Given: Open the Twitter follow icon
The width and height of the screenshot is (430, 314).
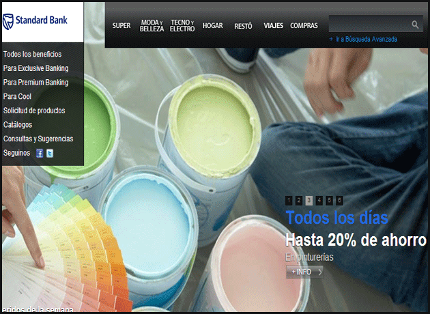Looking at the screenshot, I should [50, 154].
